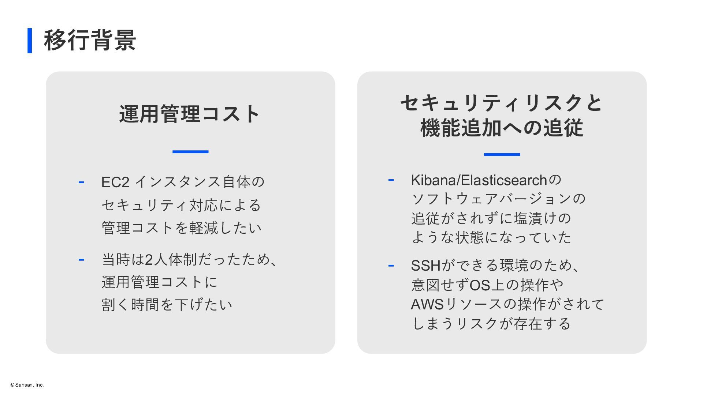This screenshot has height=395, width=703.
Task: Click the line 割く時間を下げたい
Action: [167, 304]
